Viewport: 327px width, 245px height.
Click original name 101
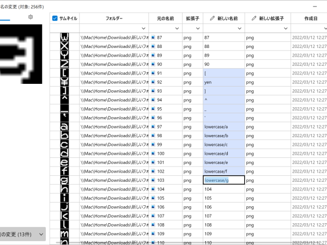click(161, 162)
